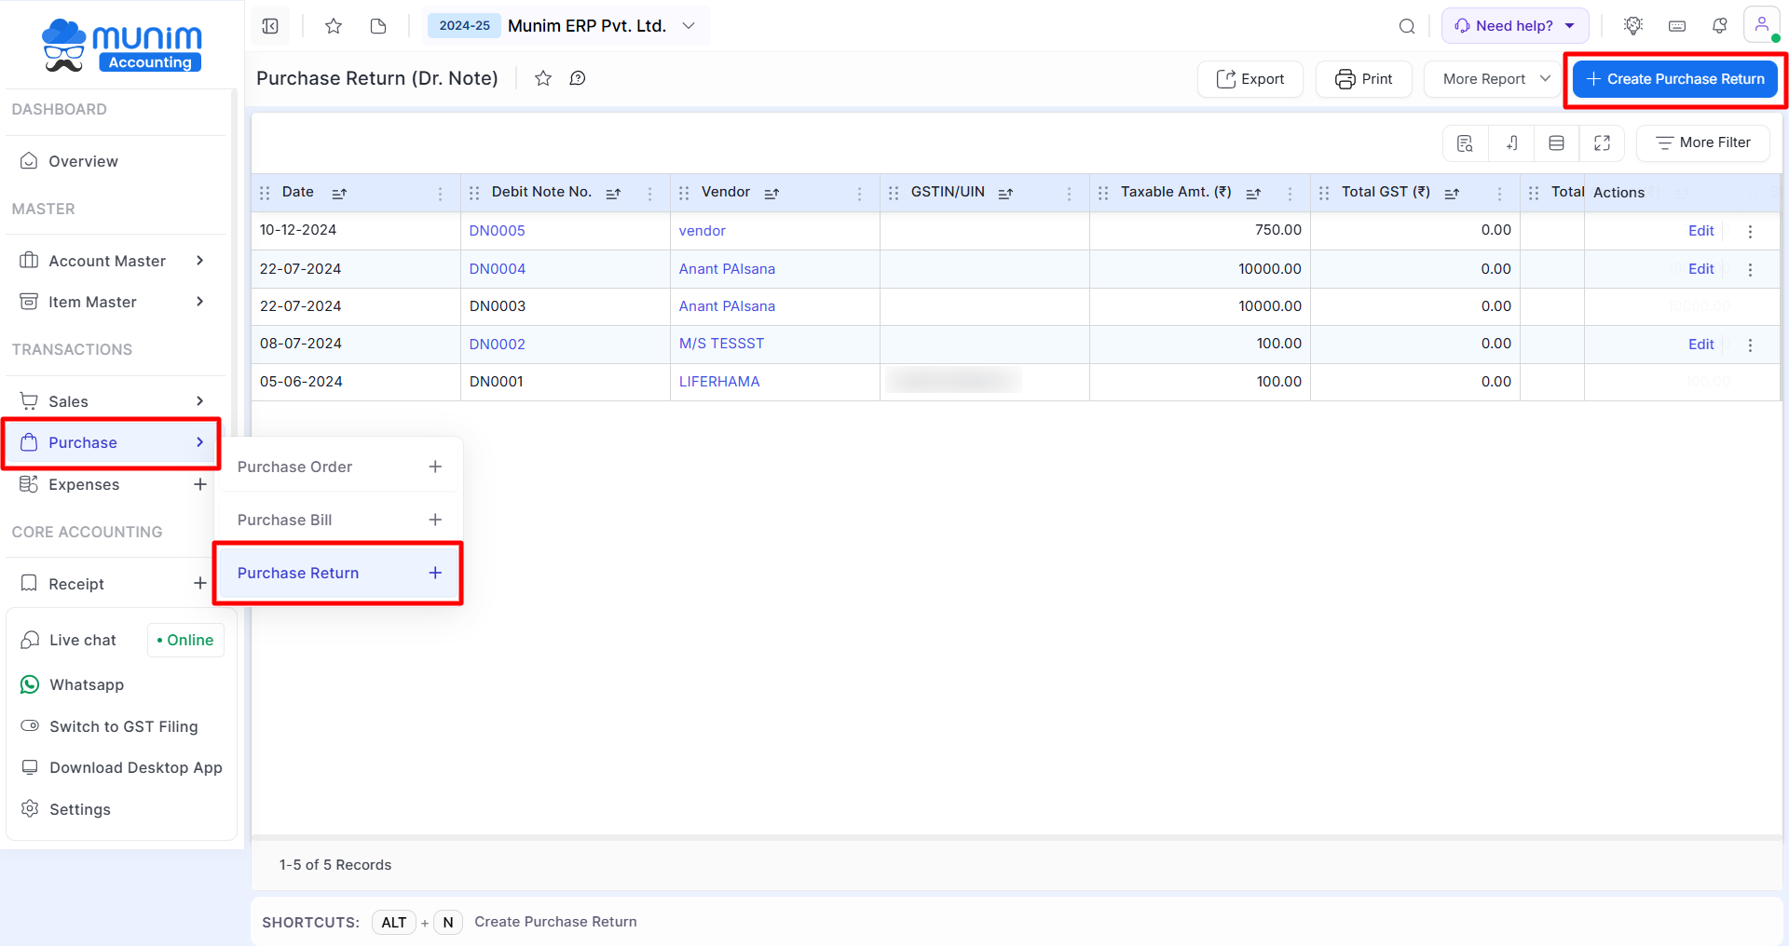Image resolution: width=1789 pixels, height=947 pixels.
Task: Open Whatsapp support
Action: coord(86,684)
